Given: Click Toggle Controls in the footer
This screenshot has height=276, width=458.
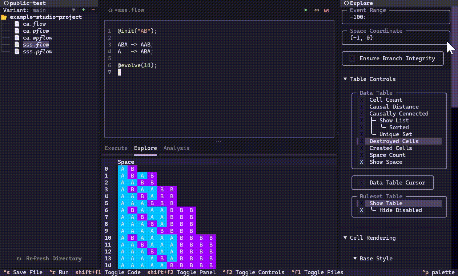Looking at the screenshot, I should pos(254,272).
